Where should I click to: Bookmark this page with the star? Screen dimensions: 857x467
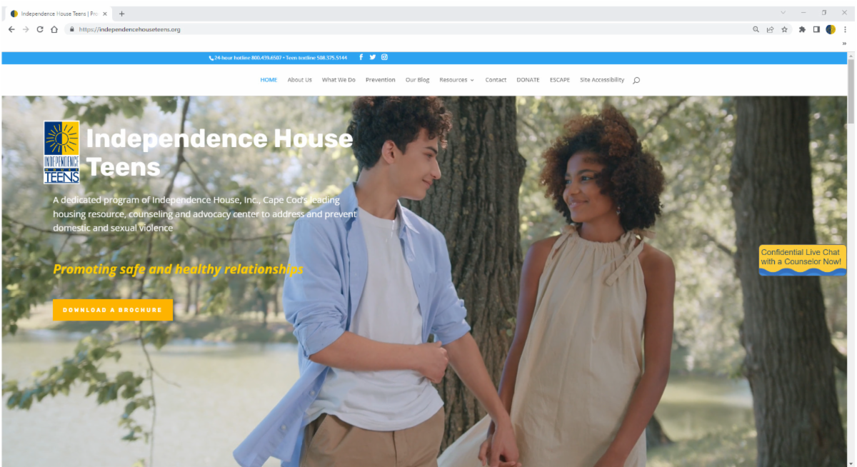784,29
